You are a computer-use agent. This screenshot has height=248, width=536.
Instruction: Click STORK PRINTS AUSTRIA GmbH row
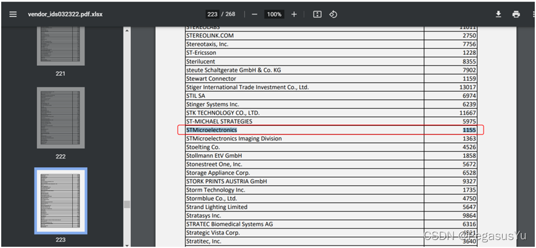(331, 181)
